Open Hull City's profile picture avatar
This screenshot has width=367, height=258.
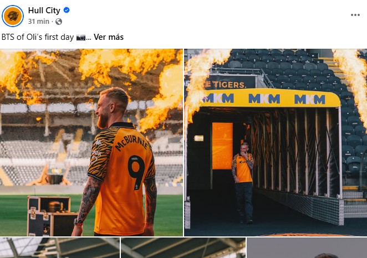[13, 16]
